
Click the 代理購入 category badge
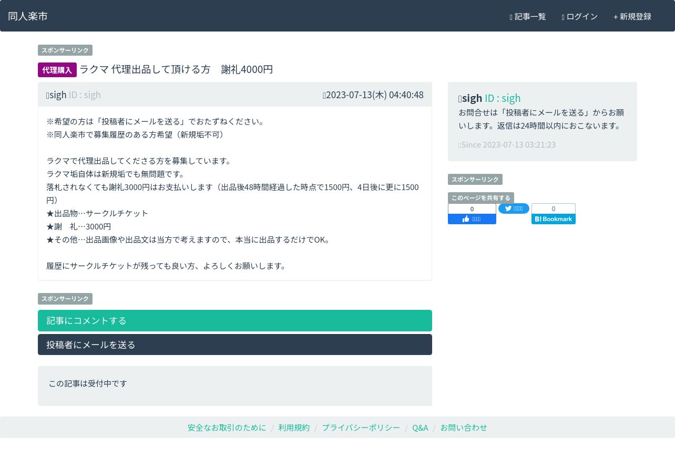coord(57,70)
